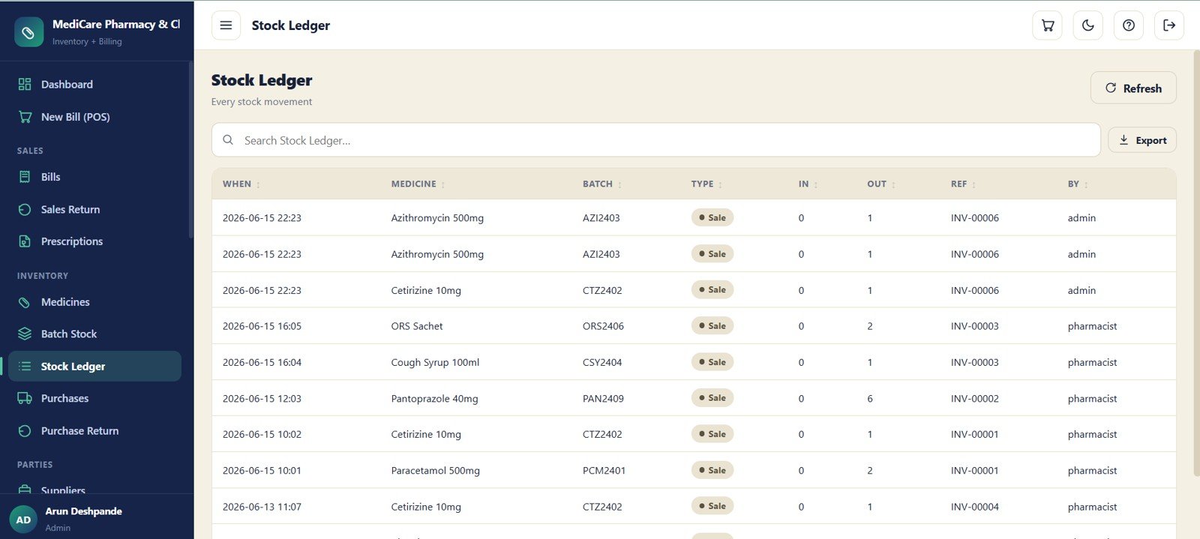The image size is (1200, 539).
Task: Open Purchases in sidebar
Action: click(x=94, y=399)
